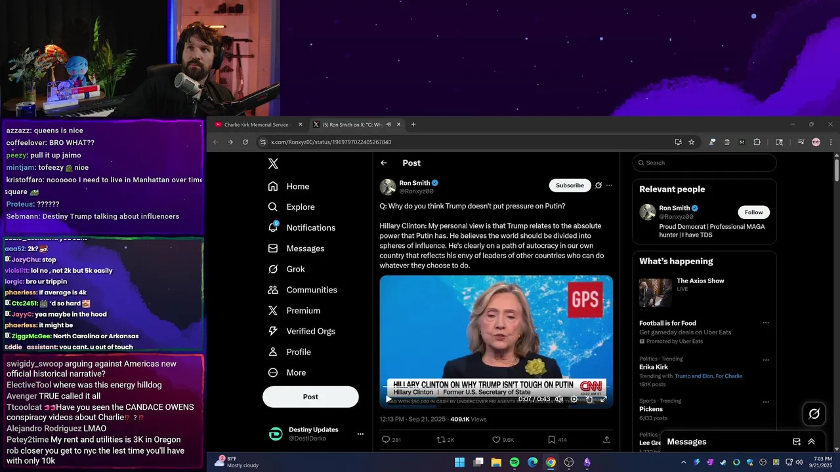Open a new browser tab
This screenshot has height=472, width=840.
coord(413,125)
